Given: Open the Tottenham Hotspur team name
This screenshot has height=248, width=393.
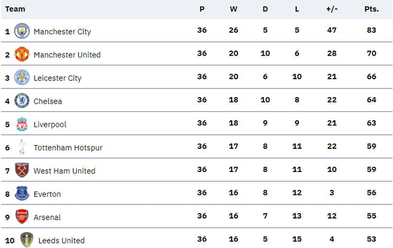Looking at the screenshot, I should [68, 148].
